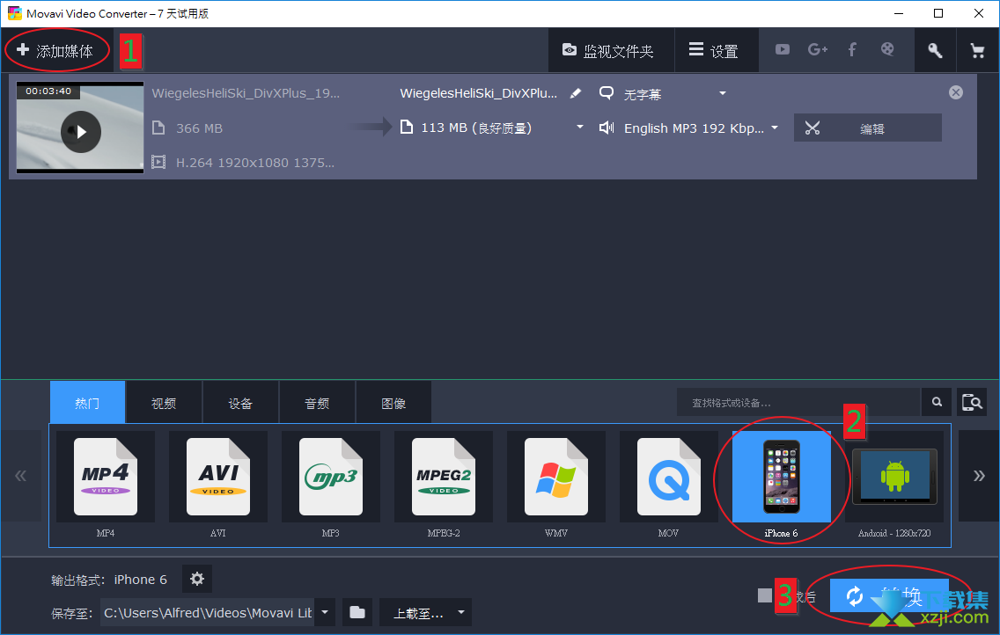Maximize the Movavi Video Converter window

[938, 13]
